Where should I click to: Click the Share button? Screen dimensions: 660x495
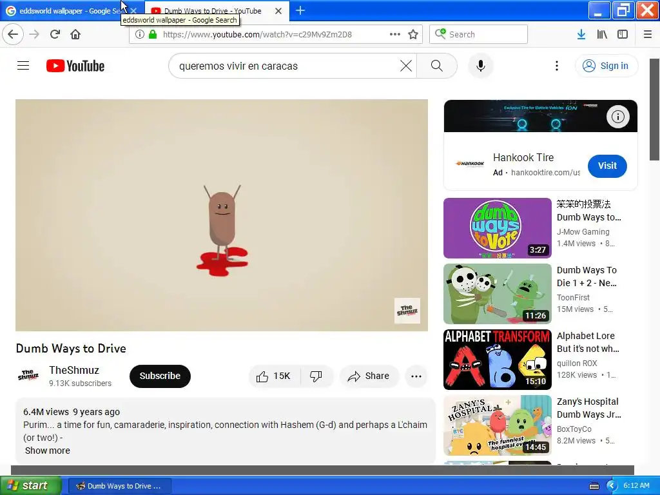click(x=369, y=376)
